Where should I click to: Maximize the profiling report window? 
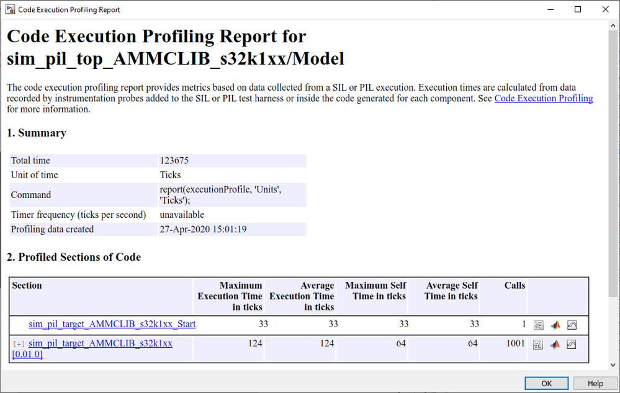[578, 9]
